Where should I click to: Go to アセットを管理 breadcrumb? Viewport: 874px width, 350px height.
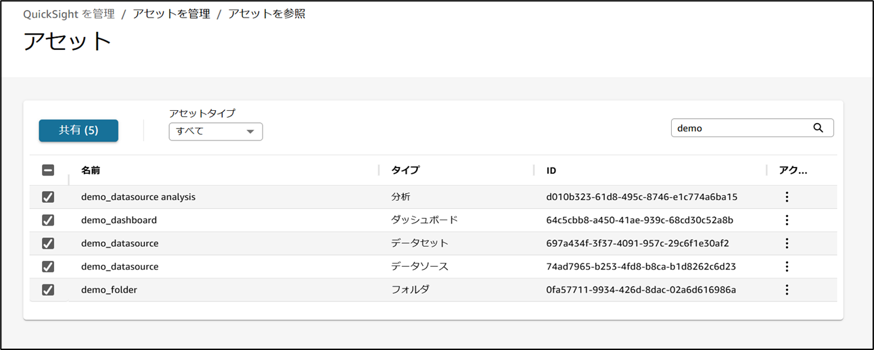(x=171, y=14)
